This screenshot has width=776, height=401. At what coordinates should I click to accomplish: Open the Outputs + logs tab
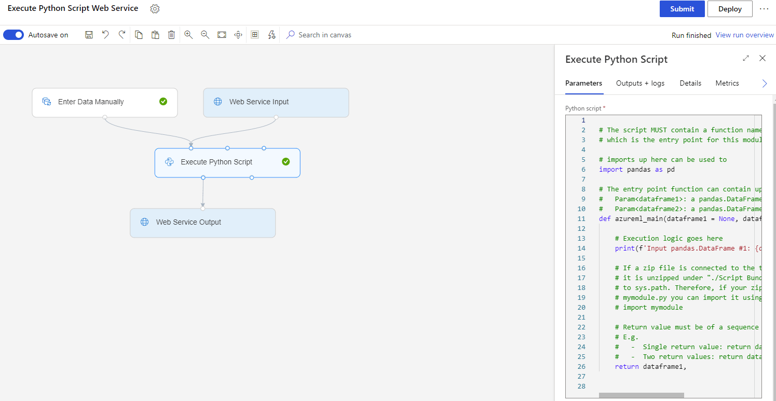coord(640,83)
